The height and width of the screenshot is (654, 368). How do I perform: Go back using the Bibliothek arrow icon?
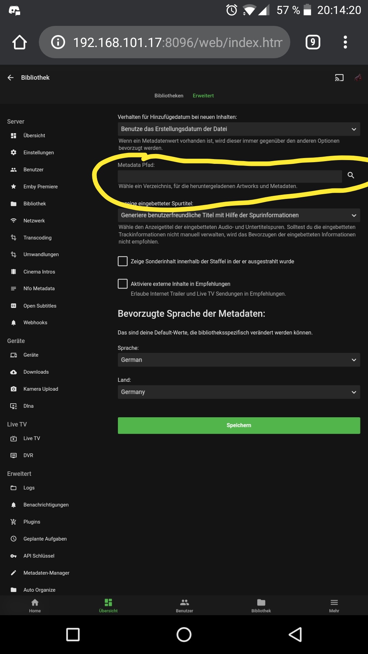pyautogui.click(x=11, y=78)
